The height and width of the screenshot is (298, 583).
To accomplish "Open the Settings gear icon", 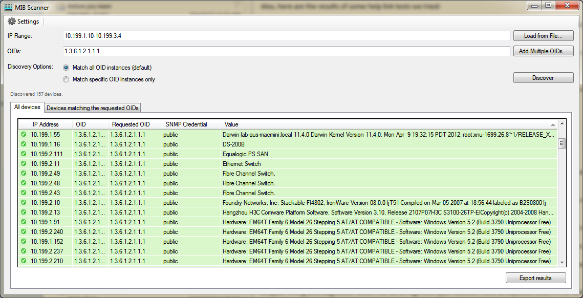I will (x=12, y=22).
